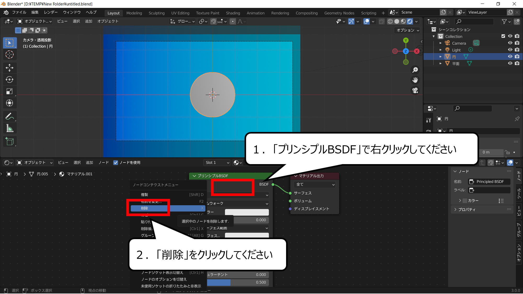The image size is (523, 294).
Task: Click 削除 in the node context menu
Action: [x=168, y=208]
